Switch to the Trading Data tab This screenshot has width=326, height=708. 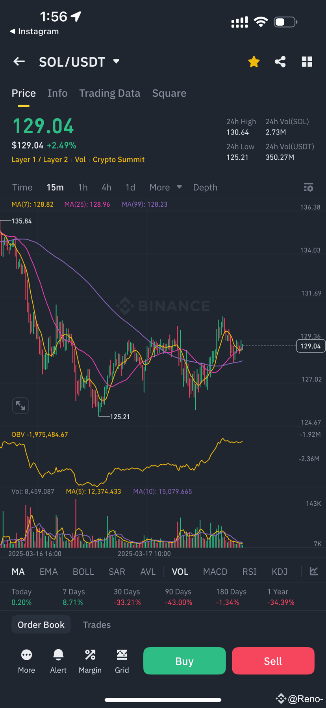point(110,93)
